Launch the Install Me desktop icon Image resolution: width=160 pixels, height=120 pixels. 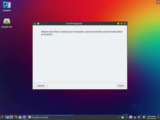(7, 23)
